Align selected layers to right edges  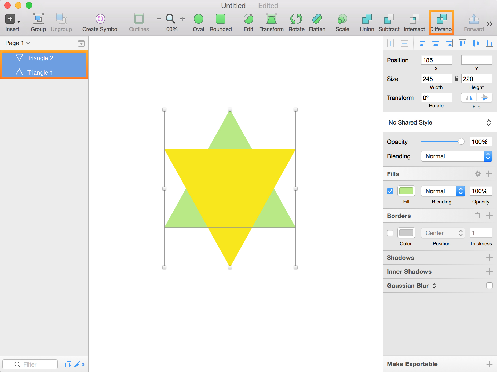(x=449, y=43)
